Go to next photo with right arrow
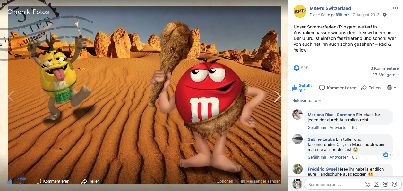403x191 pixels. point(277,96)
